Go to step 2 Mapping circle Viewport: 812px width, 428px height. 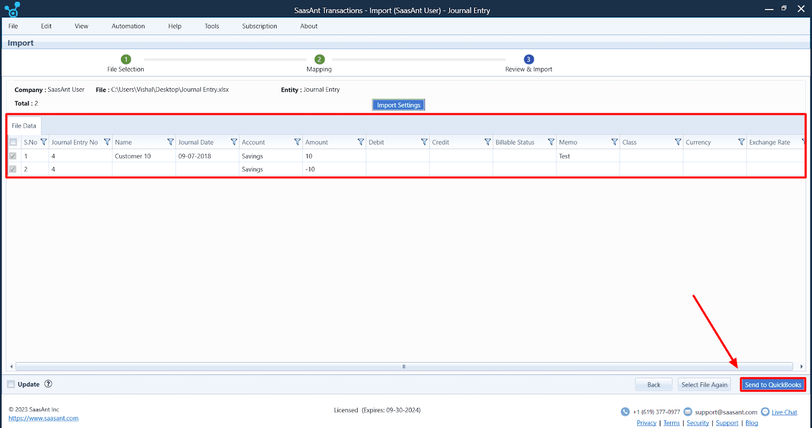pyautogui.click(x=319, y=59)
